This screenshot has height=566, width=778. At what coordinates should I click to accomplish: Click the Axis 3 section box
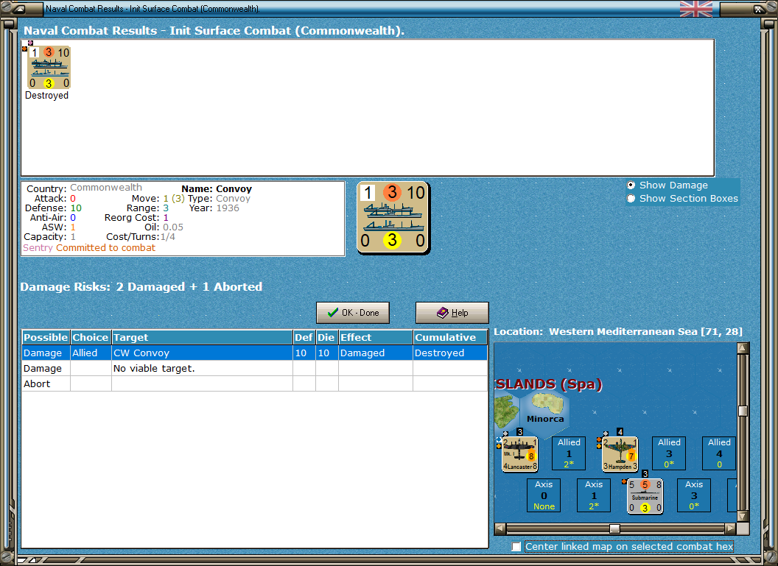[x=694, y=495]
